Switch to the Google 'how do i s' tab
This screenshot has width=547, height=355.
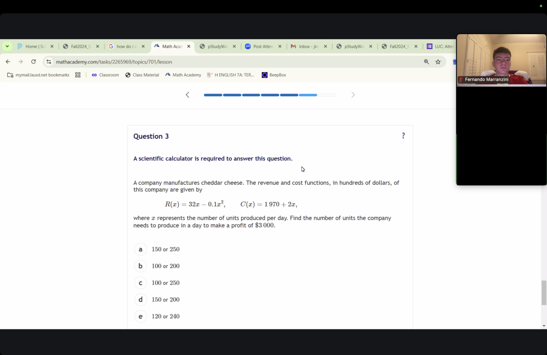point(126,47)
